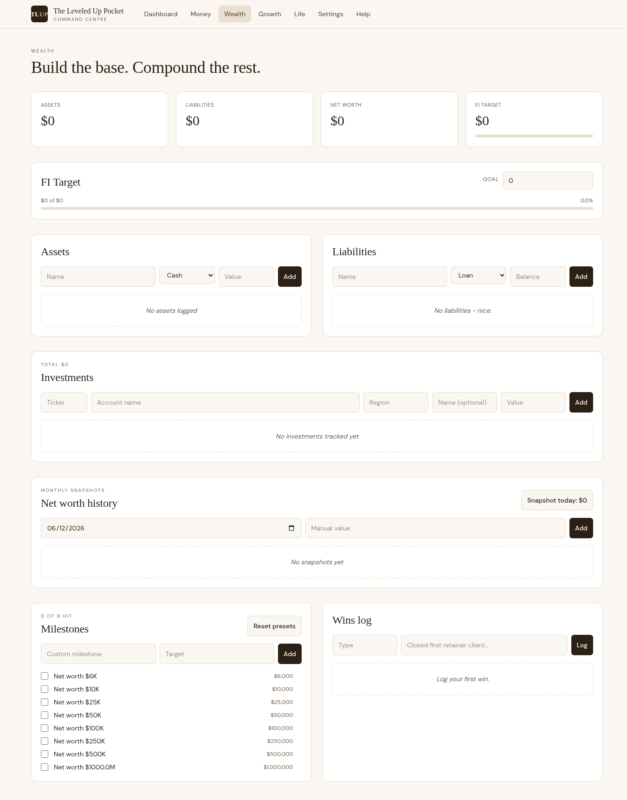
Task: Open the Cash asset type dropdown
Action: tap(187, 275)
